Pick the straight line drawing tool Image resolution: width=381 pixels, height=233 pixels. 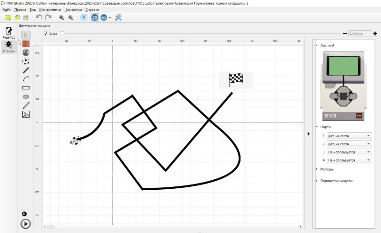point(26,70)
